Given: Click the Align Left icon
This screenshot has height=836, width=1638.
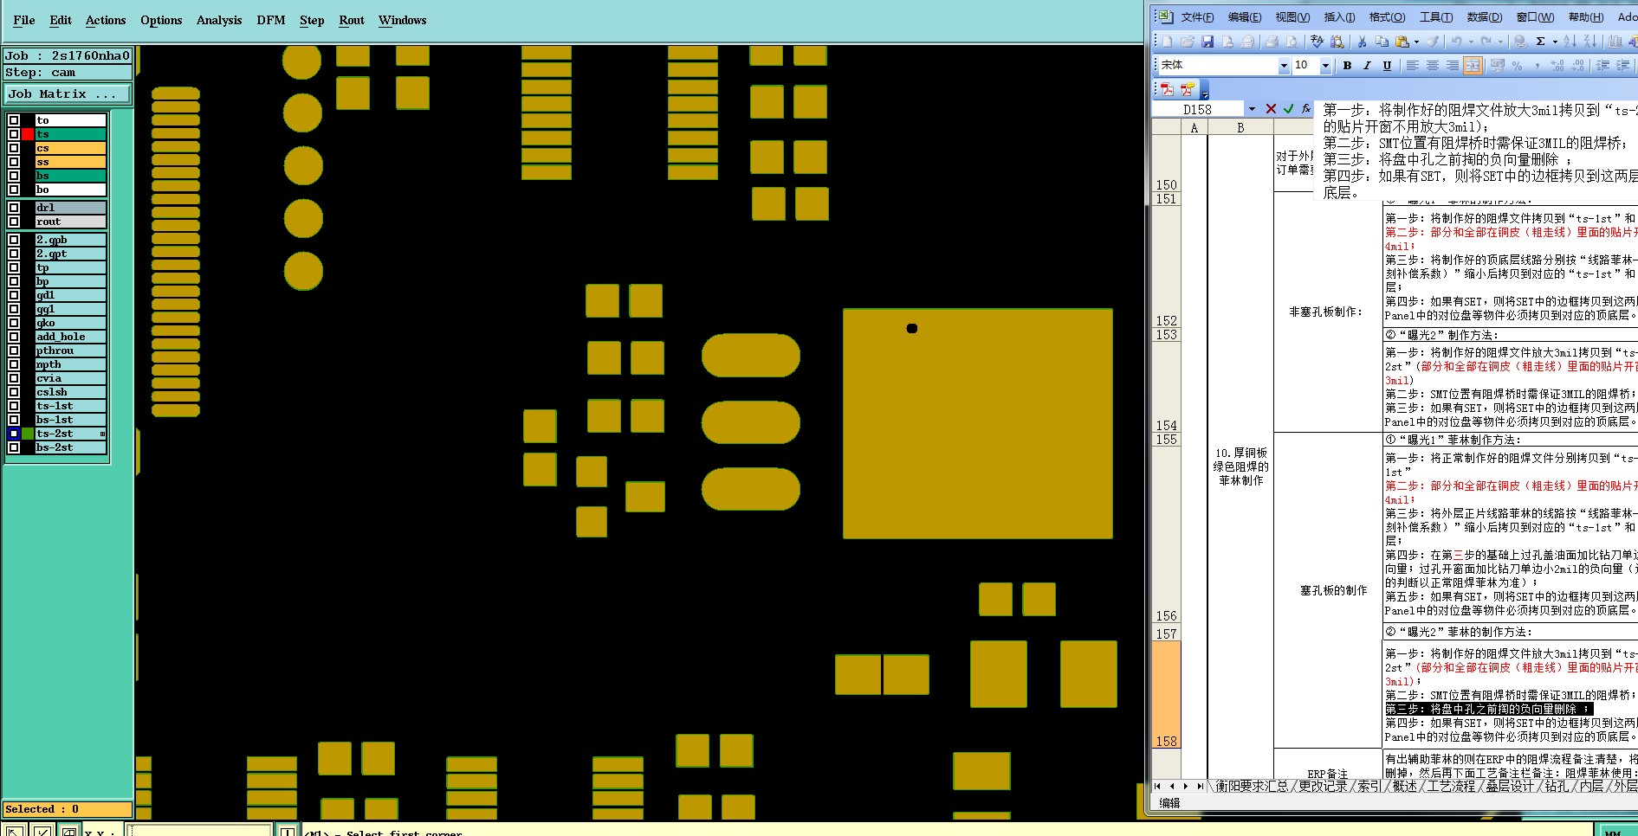Looking at the screenshot, I should 1412,66.
